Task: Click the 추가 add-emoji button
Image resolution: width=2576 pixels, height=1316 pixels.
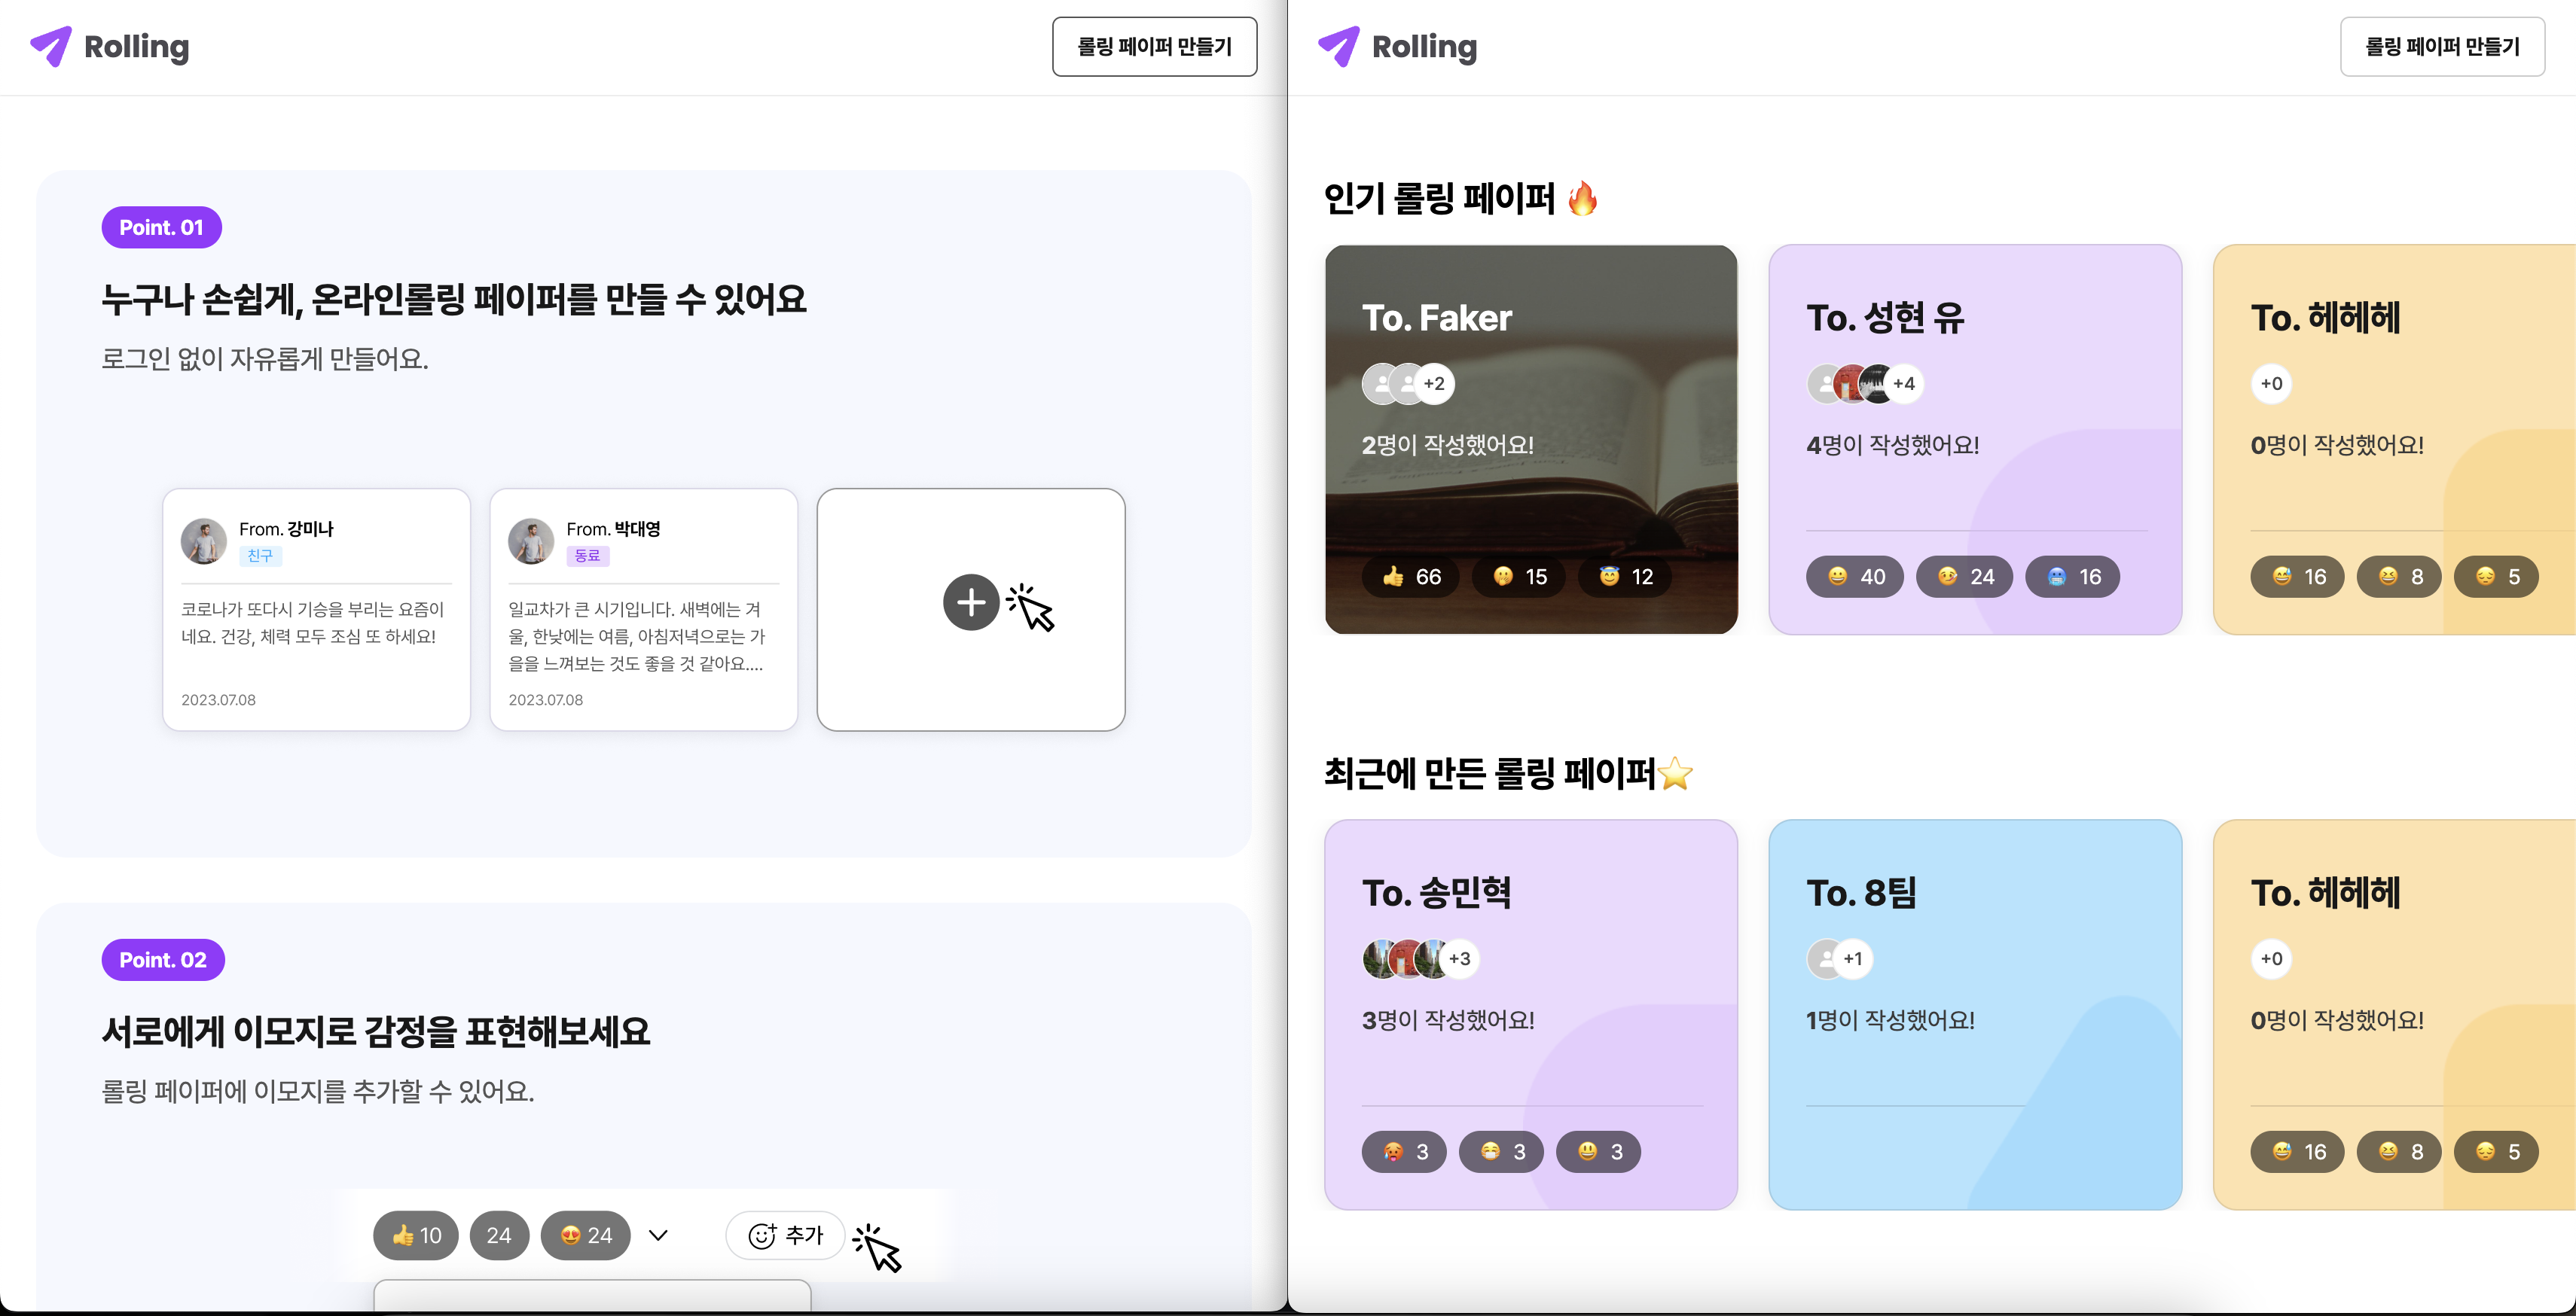Action: point(786,1236)
